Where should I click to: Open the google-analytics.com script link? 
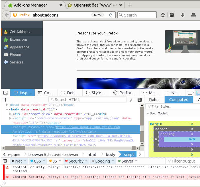pyautogui.click(x=88, y=127)
